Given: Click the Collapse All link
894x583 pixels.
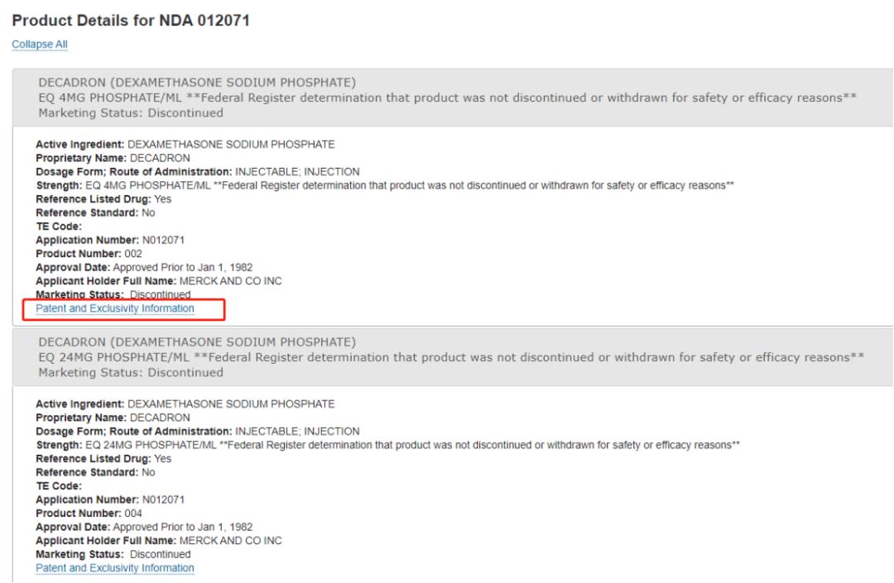Looking at the screenshot, I should pyautogui.click(x=39, y=43).
